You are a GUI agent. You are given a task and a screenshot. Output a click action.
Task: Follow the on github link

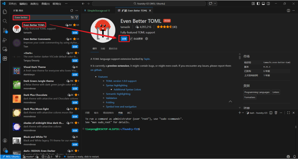[96, 70]
